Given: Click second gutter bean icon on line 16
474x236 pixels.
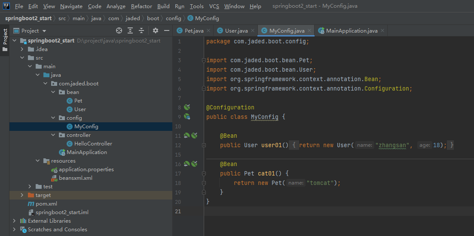Looking at the screenshot, I should pyautogui.click(x=194, y=164).
